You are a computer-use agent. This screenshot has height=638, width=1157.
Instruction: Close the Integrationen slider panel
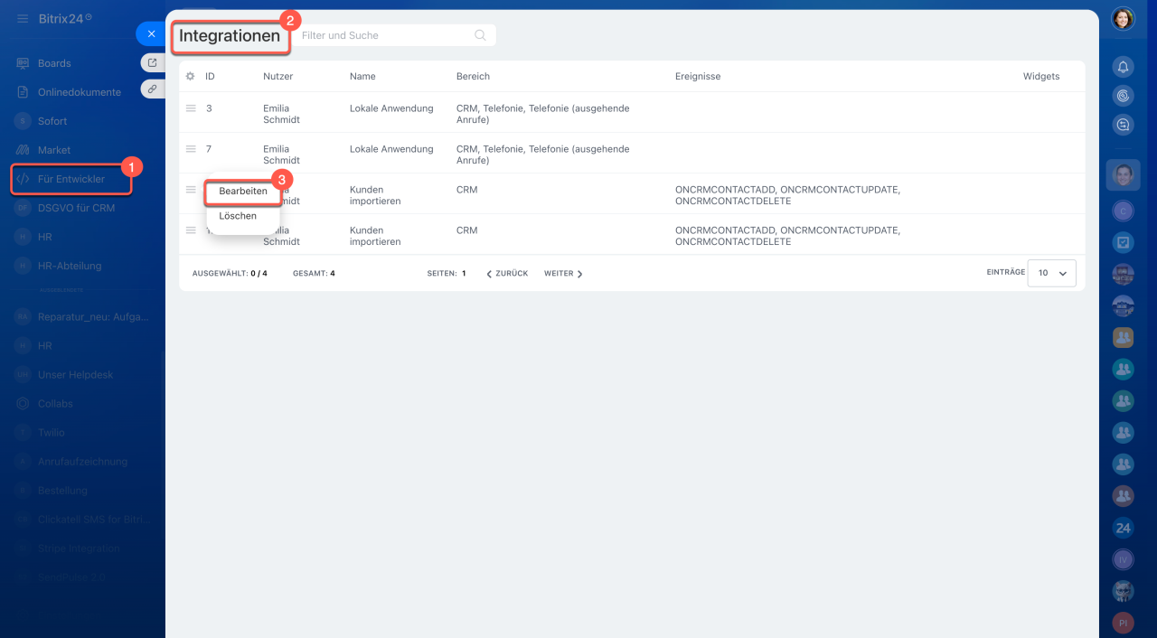pyautogui.click(x=151, y=33)
